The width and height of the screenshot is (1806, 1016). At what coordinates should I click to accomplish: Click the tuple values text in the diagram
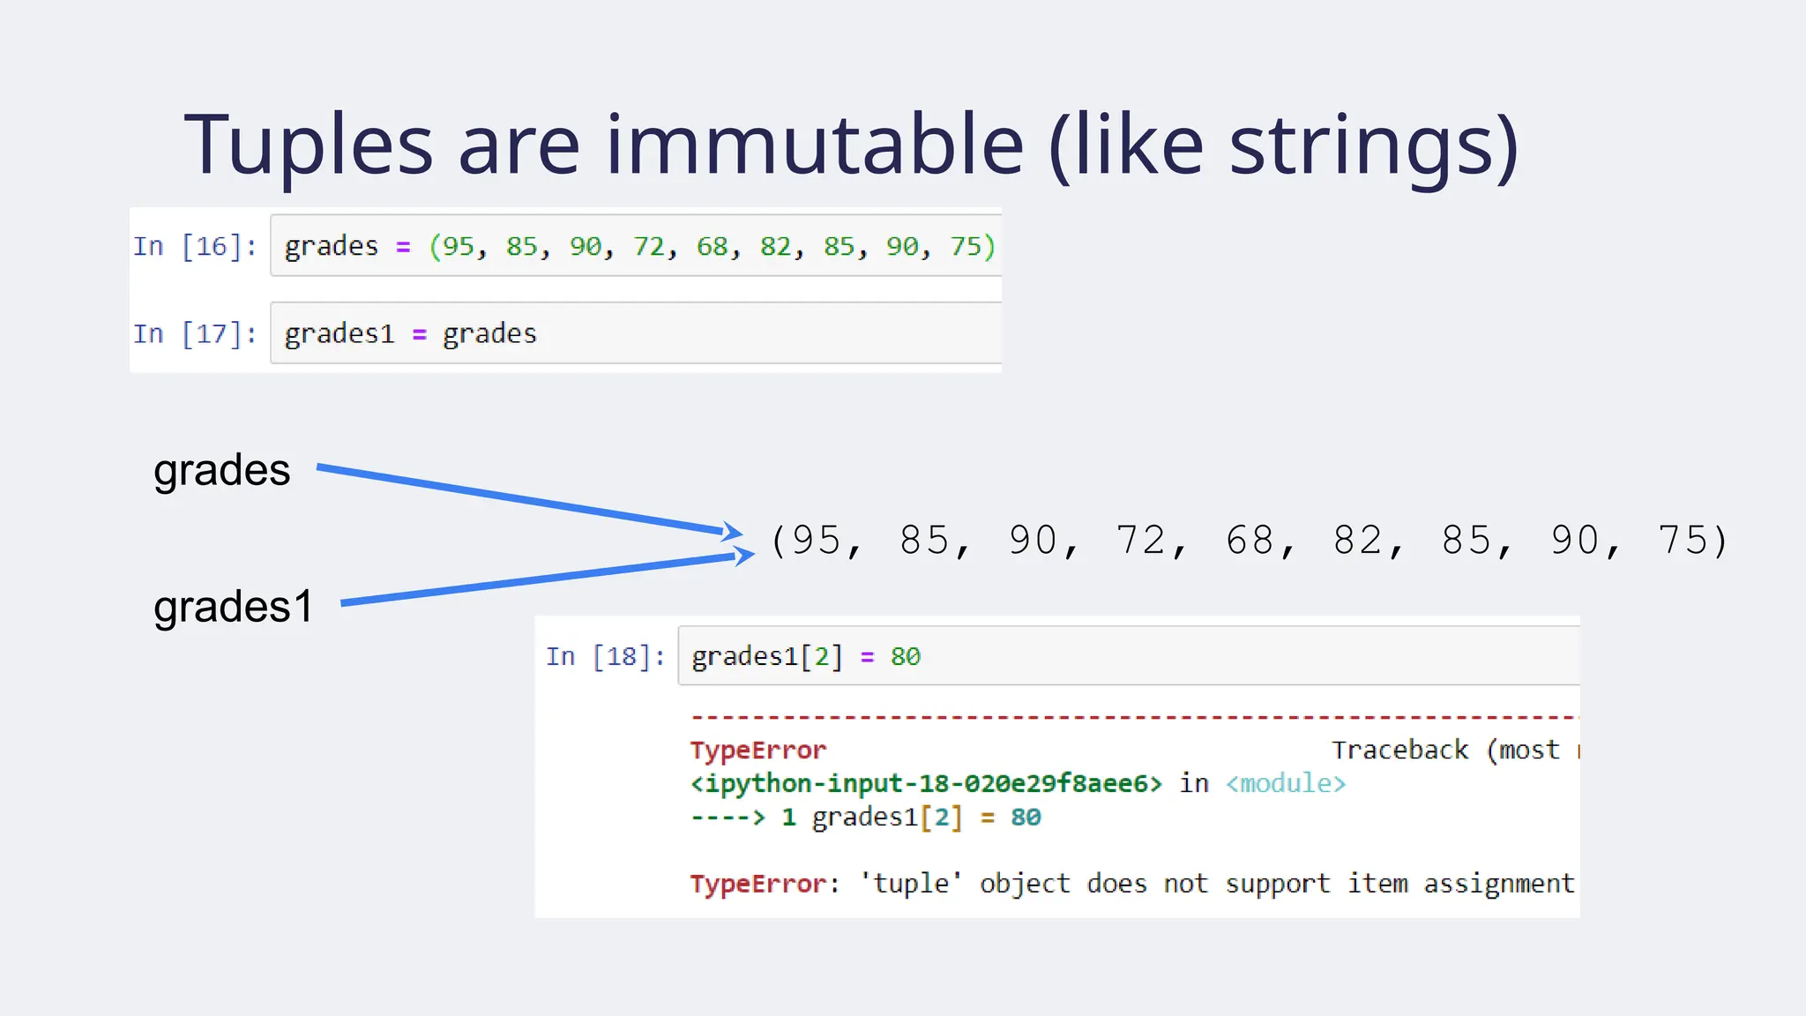coord(1250,540)
